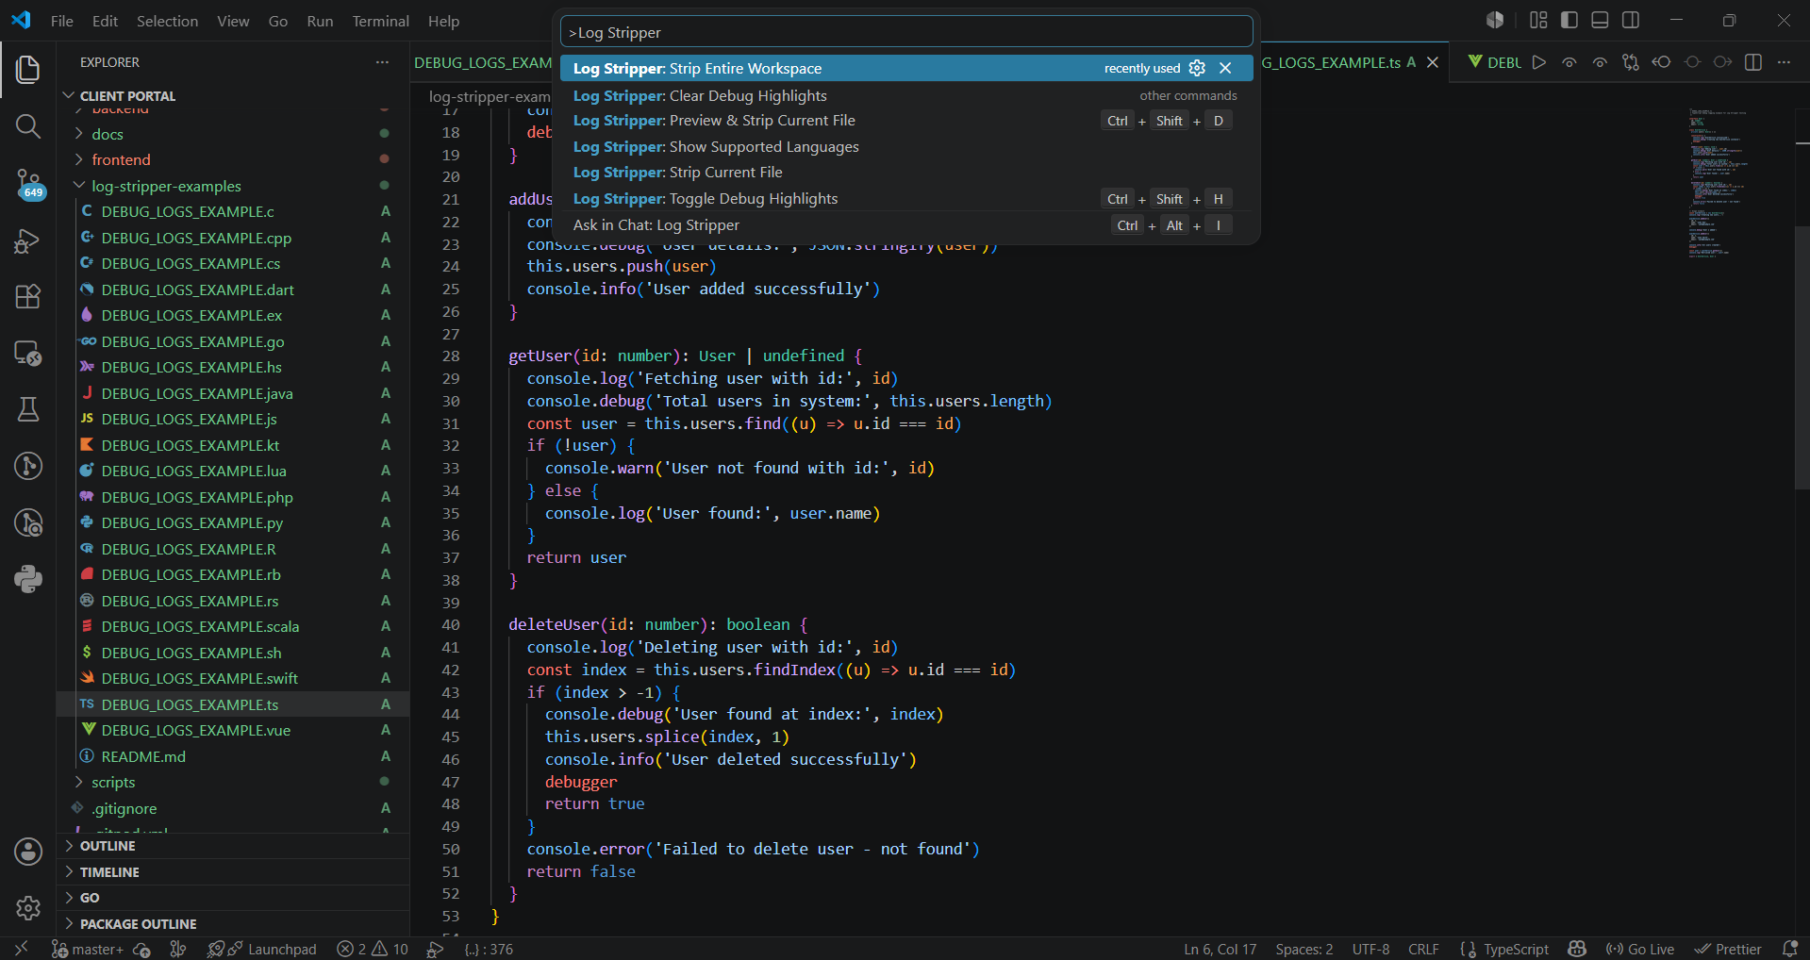The width and height of the screenshot is (1810, 960).
Task: Change TypeScript language mode in status bar
Action: [1516, 949]
